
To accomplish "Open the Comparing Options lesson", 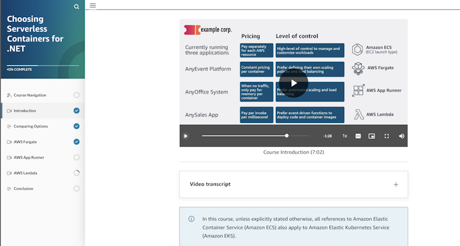I will (43, 126).
